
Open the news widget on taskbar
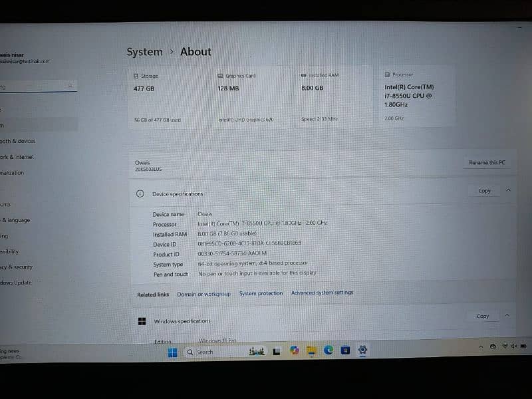(x=11, y=354)
